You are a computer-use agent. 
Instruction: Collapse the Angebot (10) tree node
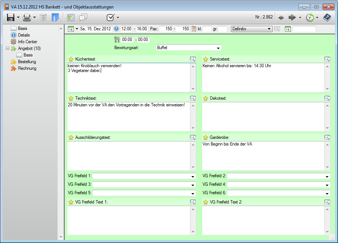point(8,48)
